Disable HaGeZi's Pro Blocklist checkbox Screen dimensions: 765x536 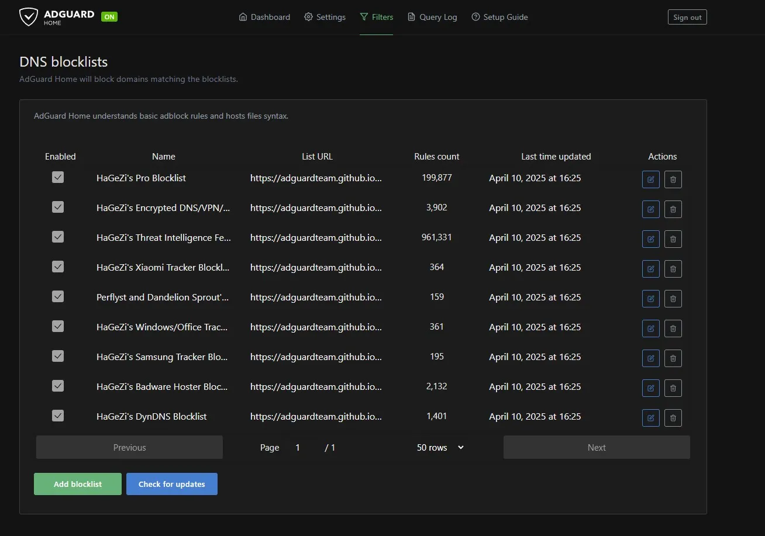click(58, 177)
